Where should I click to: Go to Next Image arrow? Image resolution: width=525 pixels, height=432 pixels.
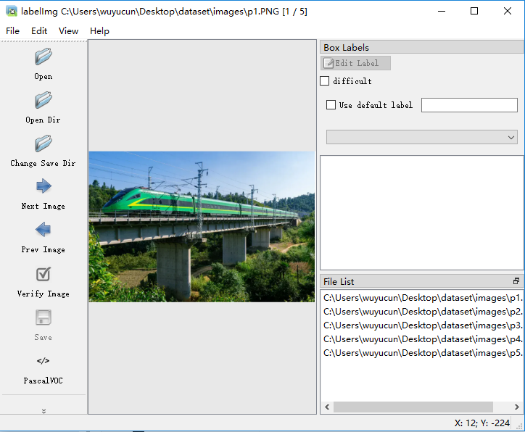point(44,186)
